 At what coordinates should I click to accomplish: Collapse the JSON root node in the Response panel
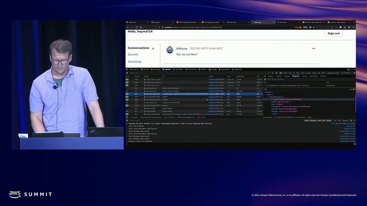pyautogui.click(x=265, y=92)
